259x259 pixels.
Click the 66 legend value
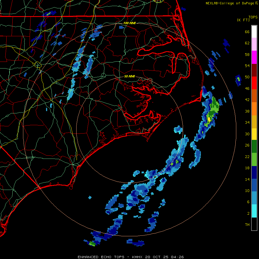pyautogui.click(x=247, y=32)
